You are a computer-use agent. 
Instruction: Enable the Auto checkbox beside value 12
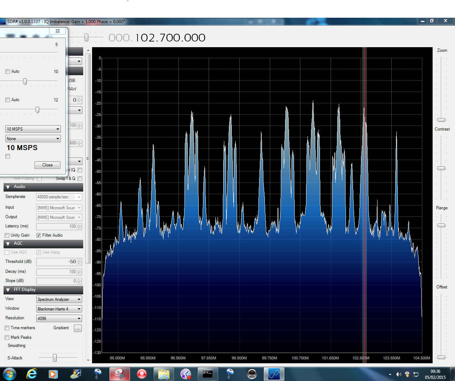(x=7, y=100)
